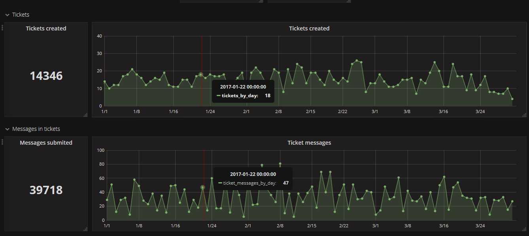
Task: Click the Messages in tickets row drag handle
Action: [2, 142]
